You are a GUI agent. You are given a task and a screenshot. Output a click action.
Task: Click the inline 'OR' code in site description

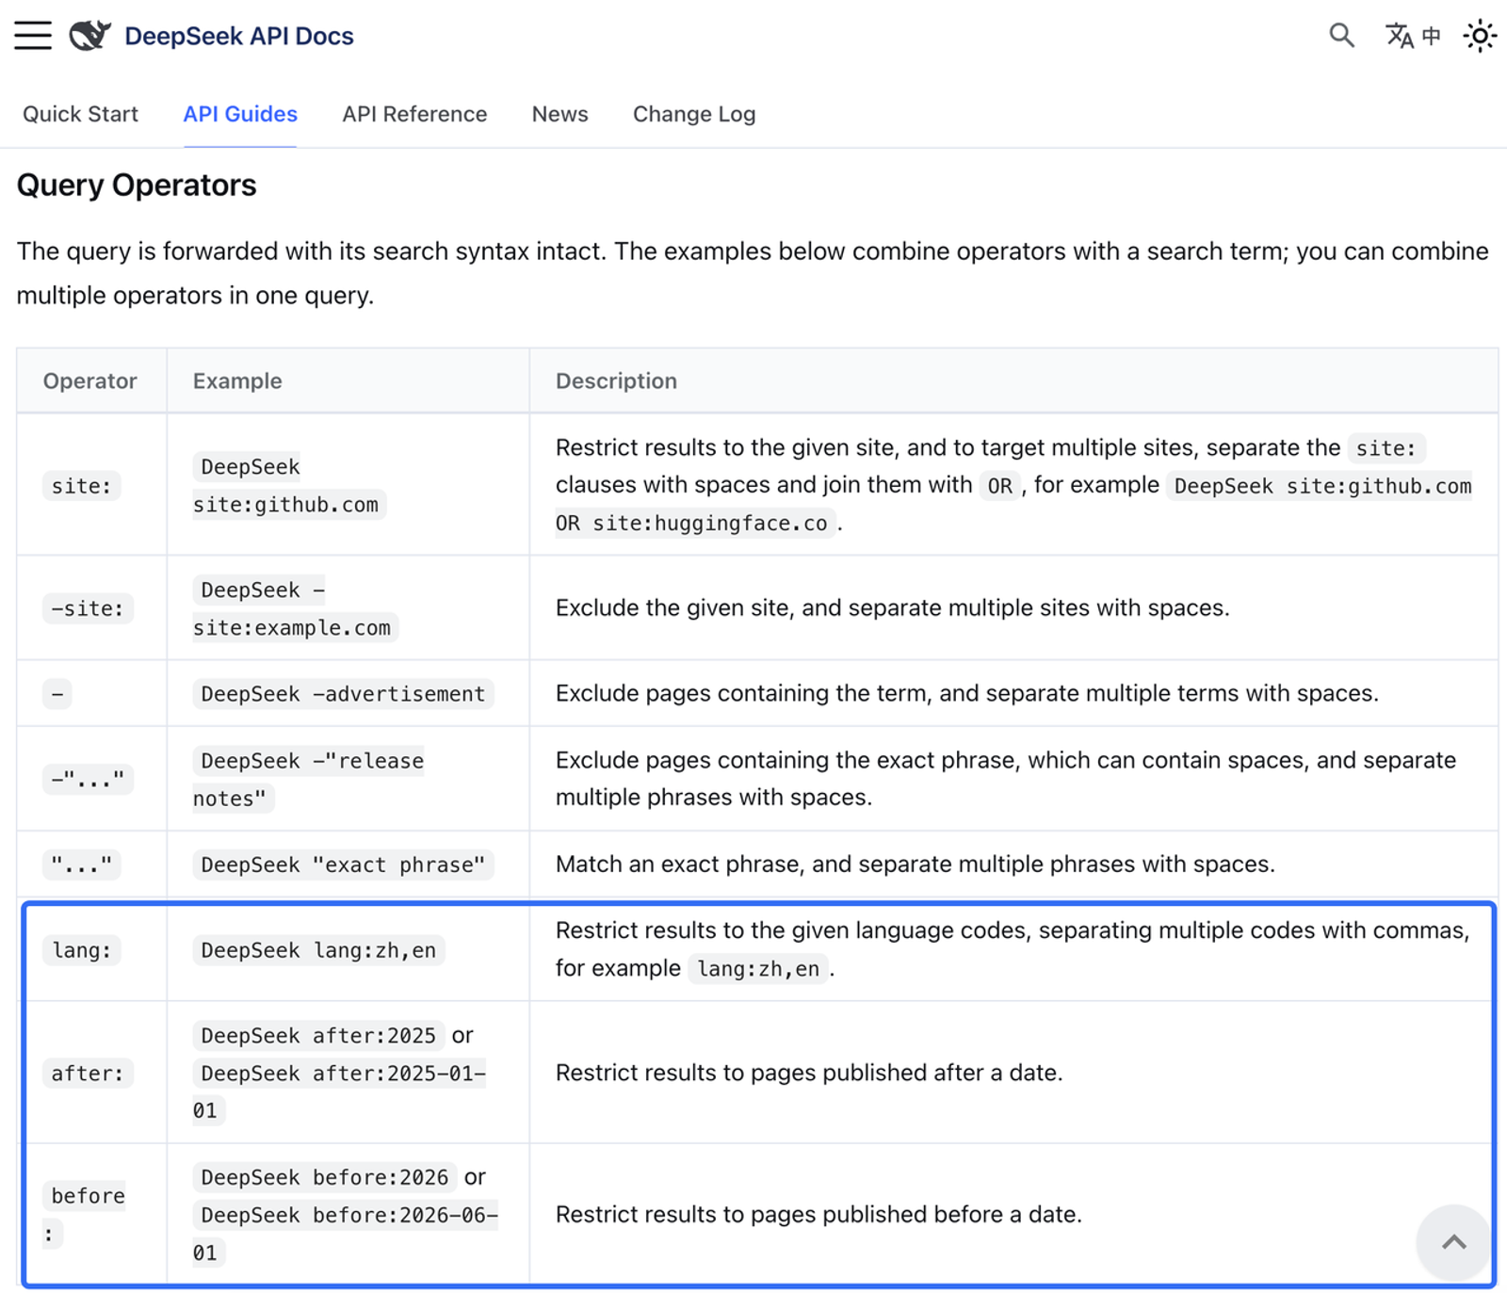point(999,486)
